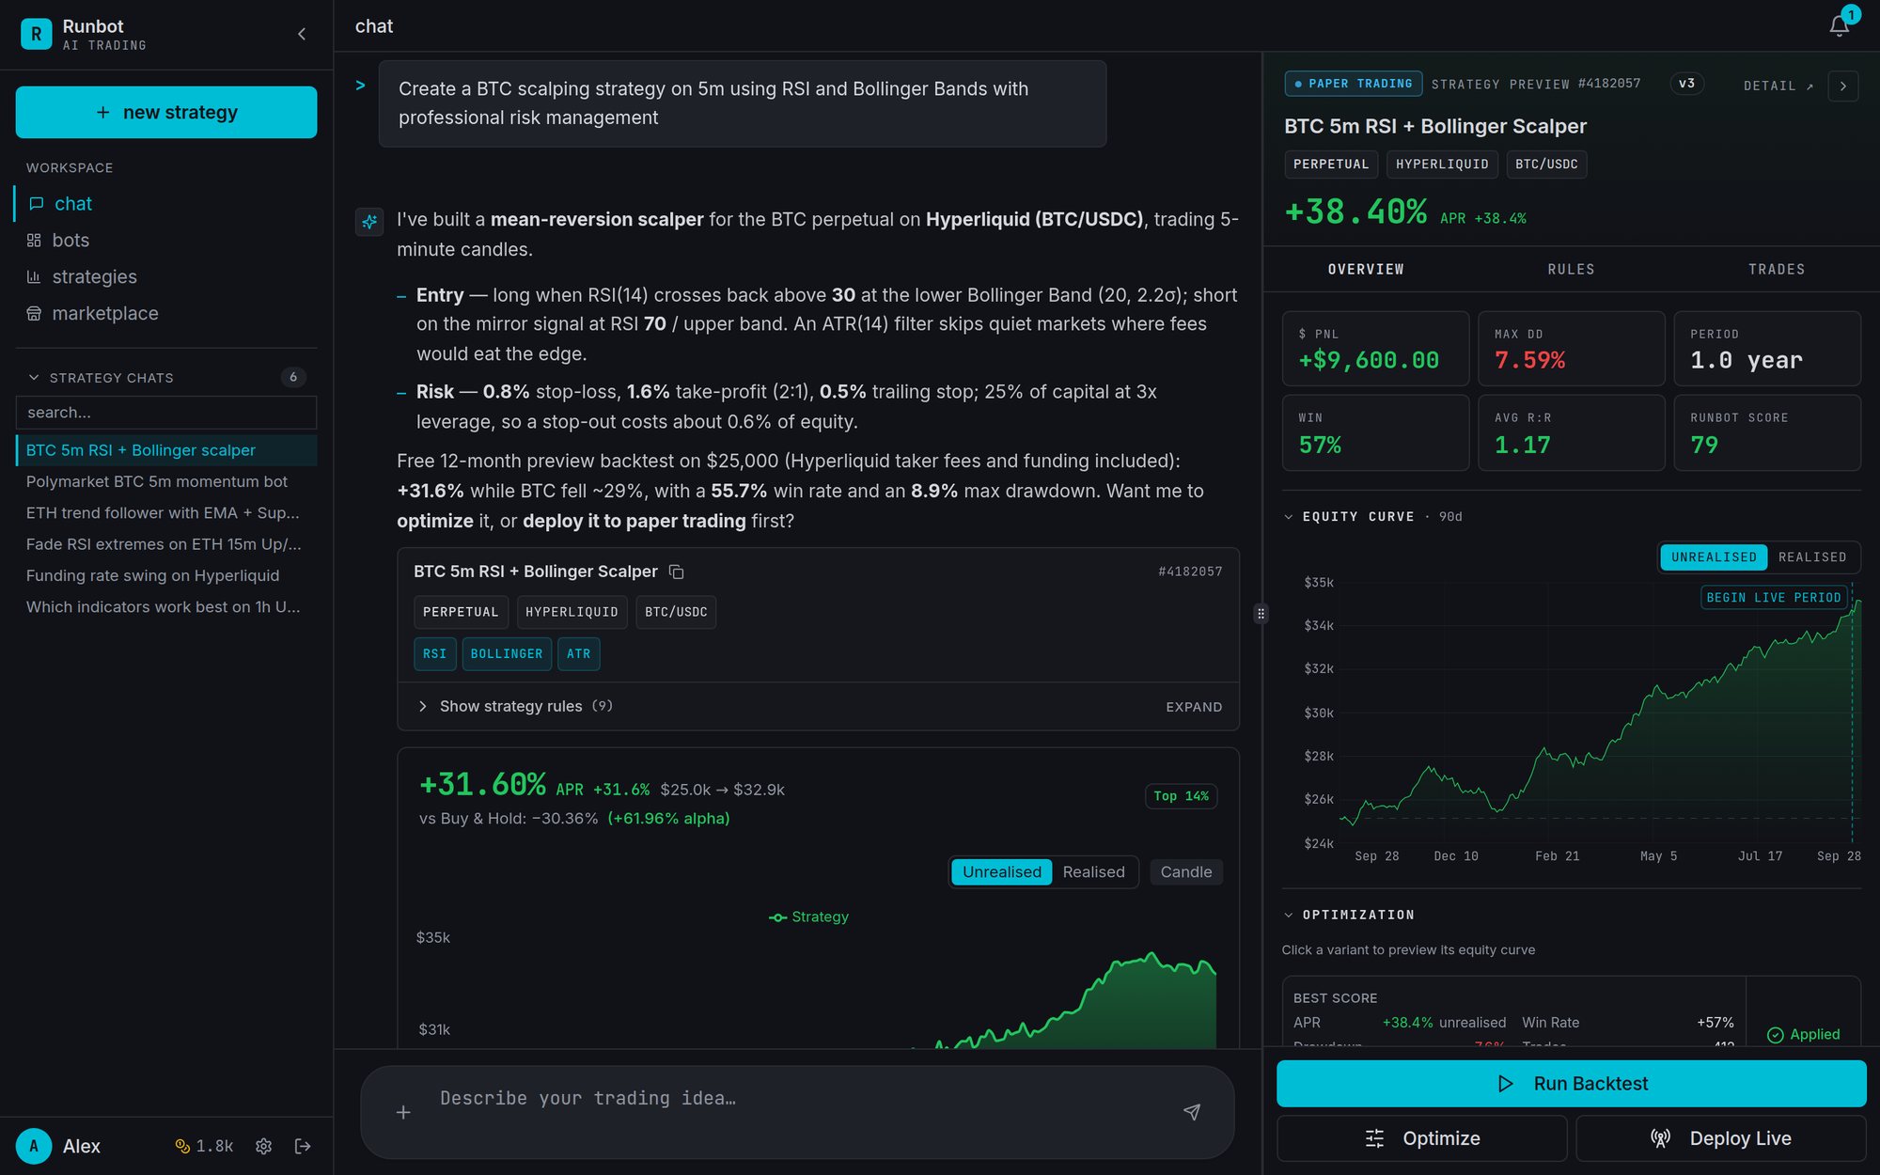This screenshot has height=1175, width=1880.
Task: Expand Show strategy rules (9)
Action: (515, 706)
